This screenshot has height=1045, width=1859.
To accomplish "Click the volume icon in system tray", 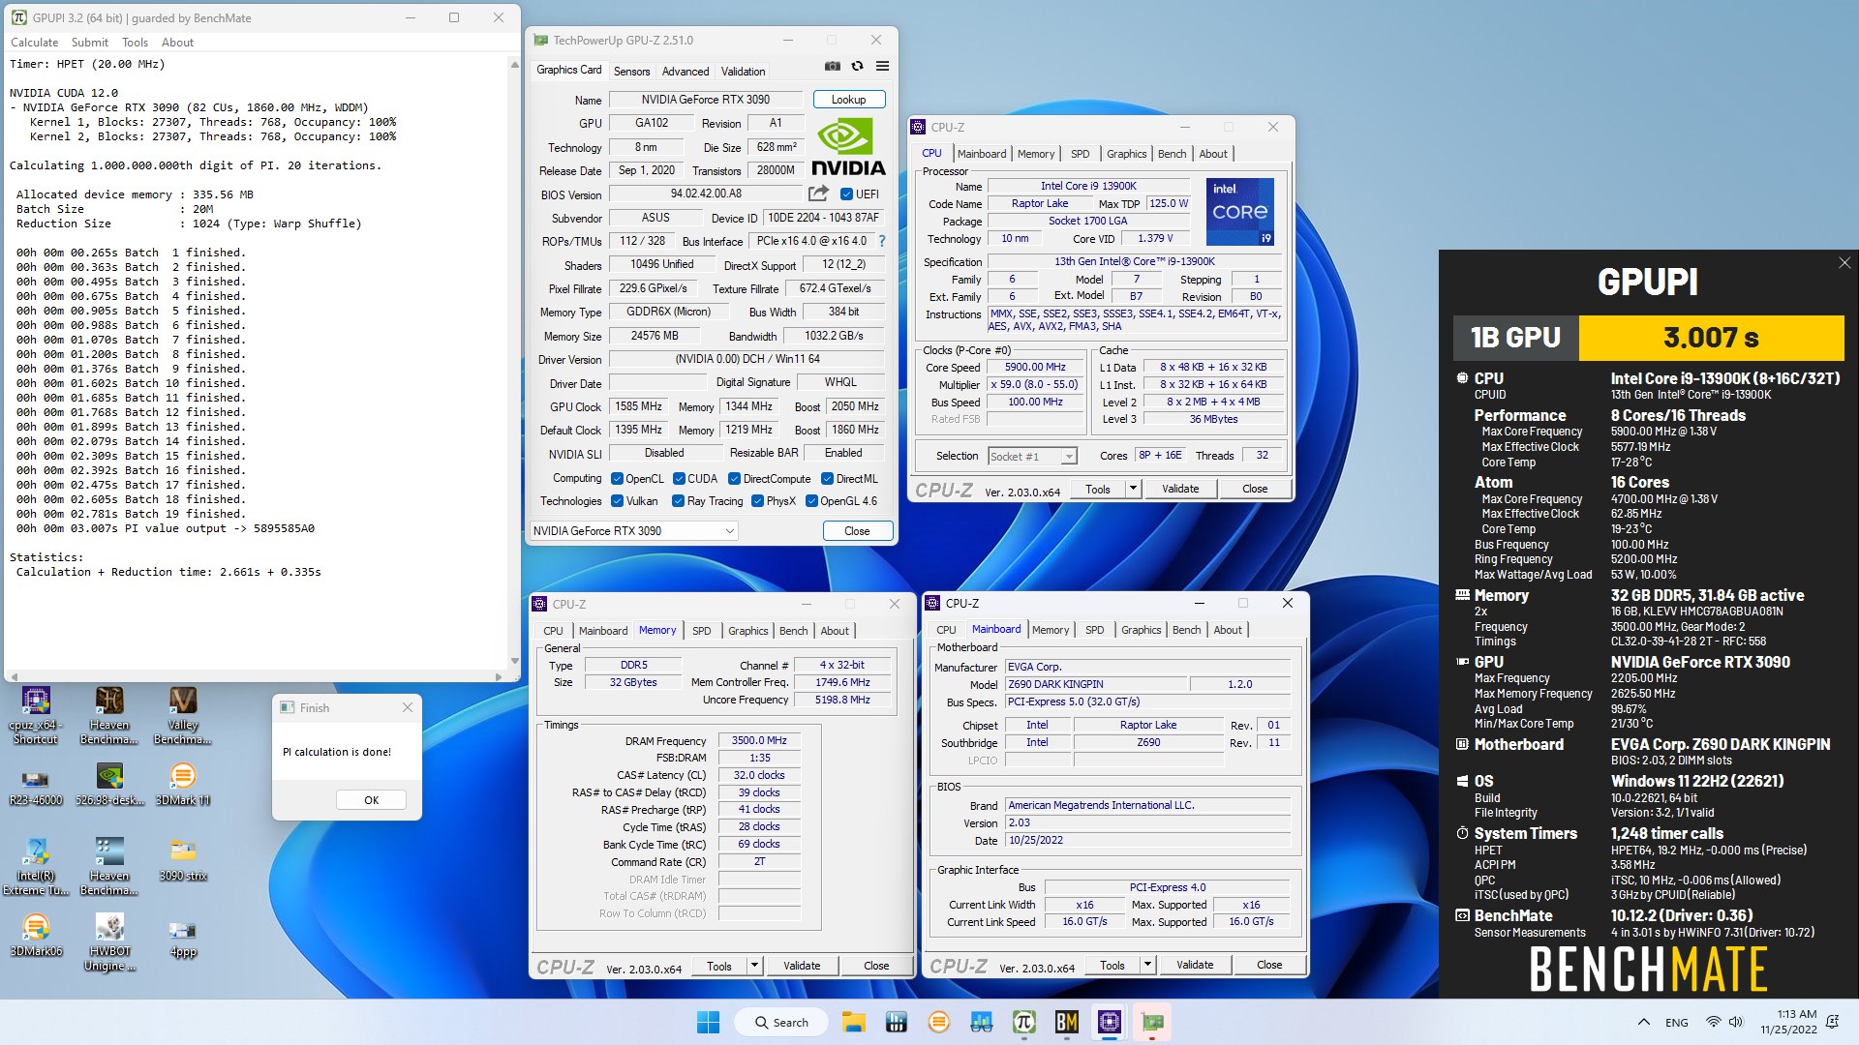I will 1736,1022.
